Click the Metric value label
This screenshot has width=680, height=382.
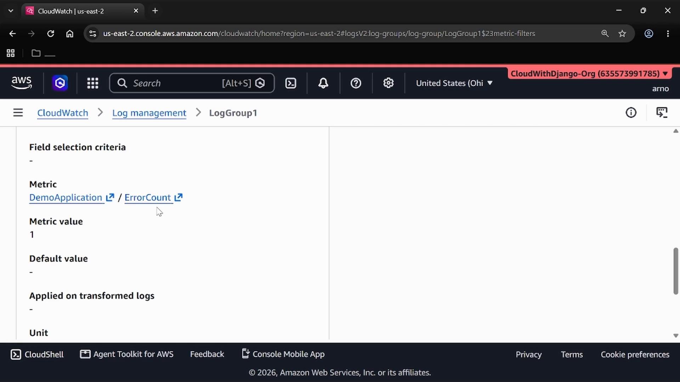(56, 221)
